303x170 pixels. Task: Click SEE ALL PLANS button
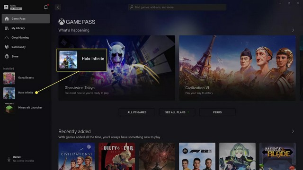[177, 112]
